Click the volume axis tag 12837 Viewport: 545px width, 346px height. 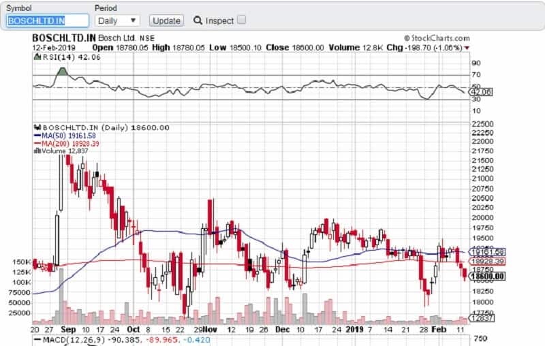point(481,317)
